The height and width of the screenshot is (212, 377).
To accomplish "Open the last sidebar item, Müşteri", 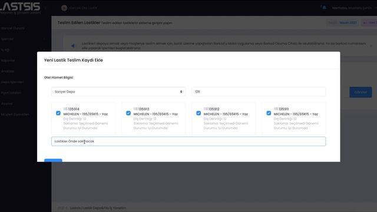I will tap(15, 114).
